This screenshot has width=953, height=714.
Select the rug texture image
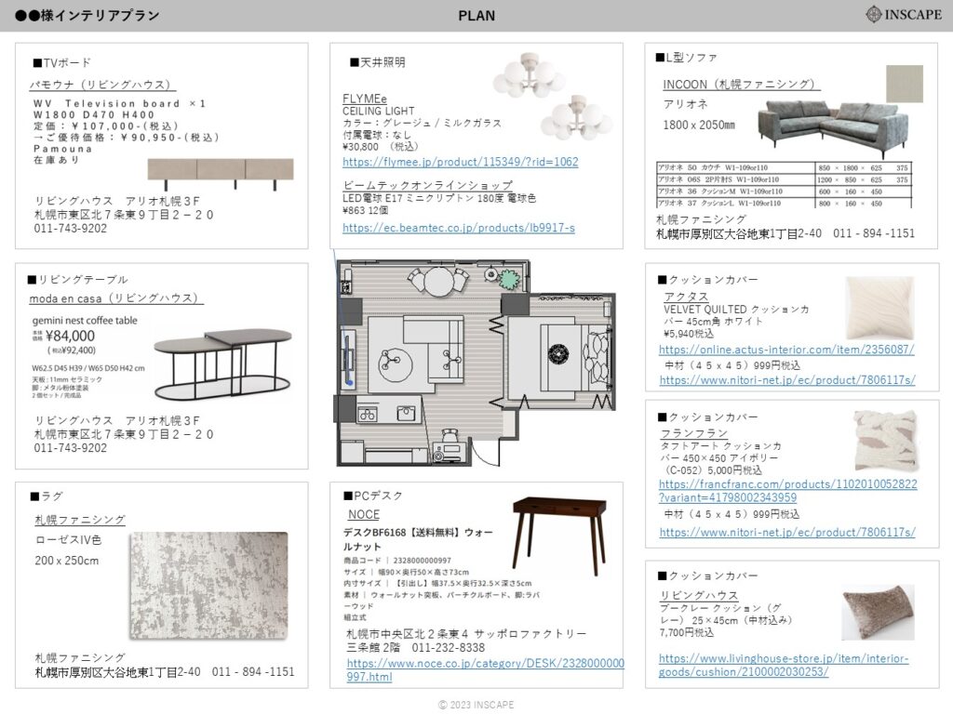[x=208, y=585]
